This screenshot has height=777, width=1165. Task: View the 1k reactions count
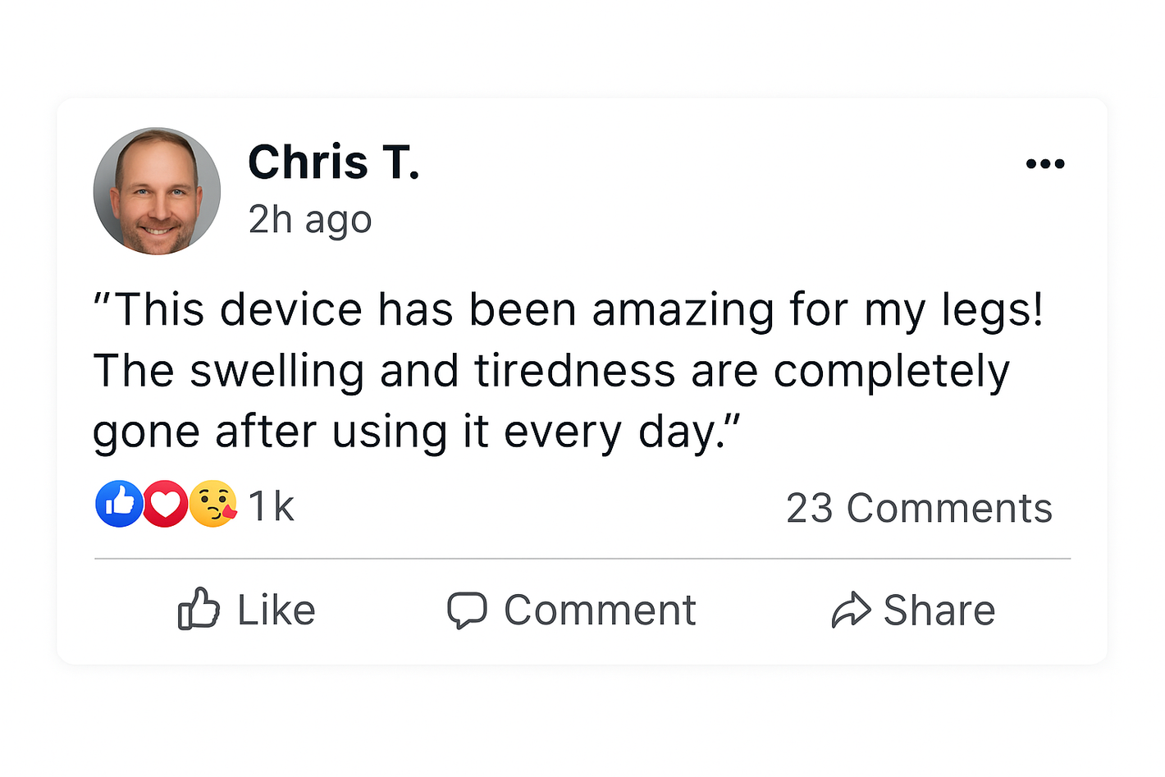271,506
